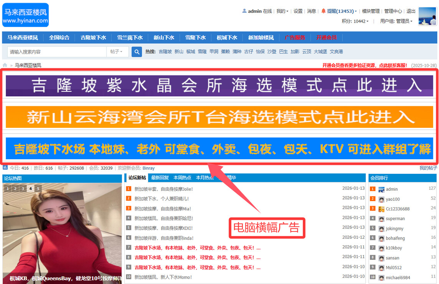
Task: Select slide 5 in the slideshow
Action: coord(38,188)
